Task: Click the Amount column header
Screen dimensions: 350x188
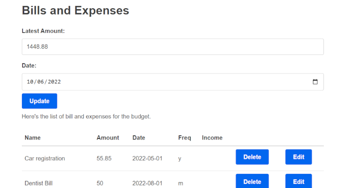Action: 108,138
